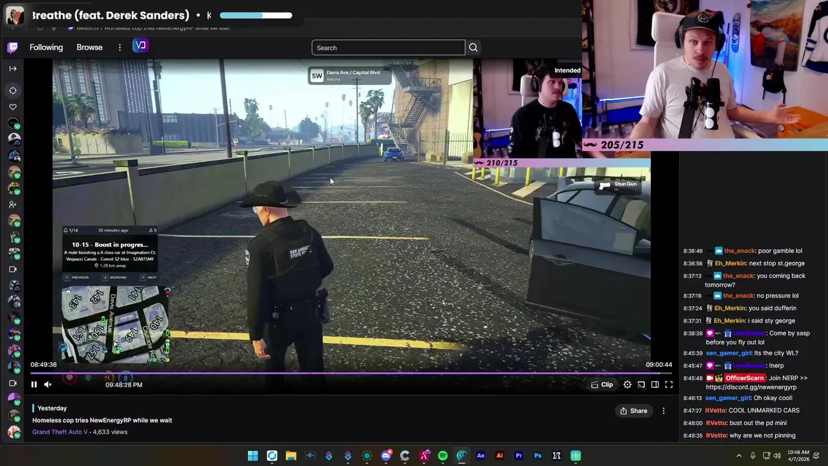Click ItVetto's name on 'COOL UNMARKED CARS'
This screenshot has width=828, height=466.
pos(715,410)
